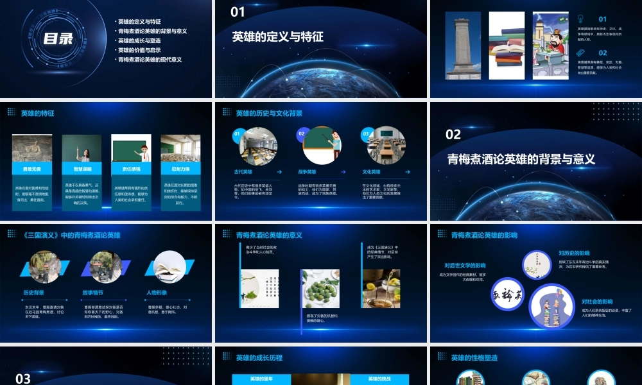Click the calligraphy circle image
Image resolution: width=642 pixels, height=385 pixels.
click(x=508, y=294)
